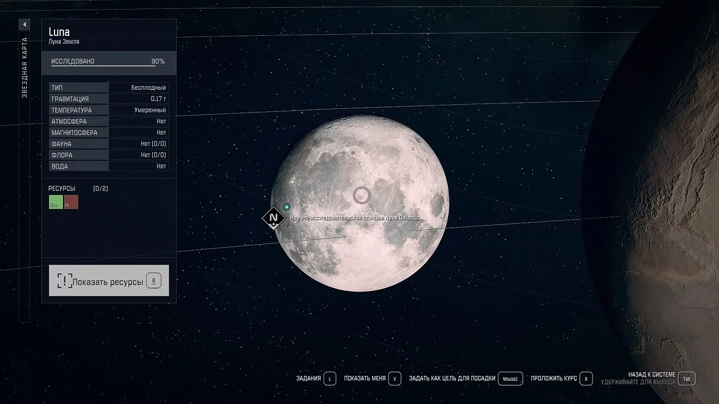The width and height of the screenshot is (719, 404).
Task: Select the cyan landing site marker
Action: [287, 206]
